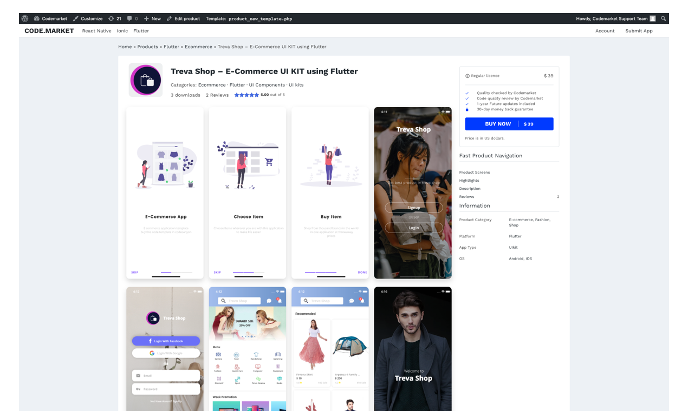Open Ionic in site navigation
The height and width of the screenshot is (411, 688).
pos(122,31)
